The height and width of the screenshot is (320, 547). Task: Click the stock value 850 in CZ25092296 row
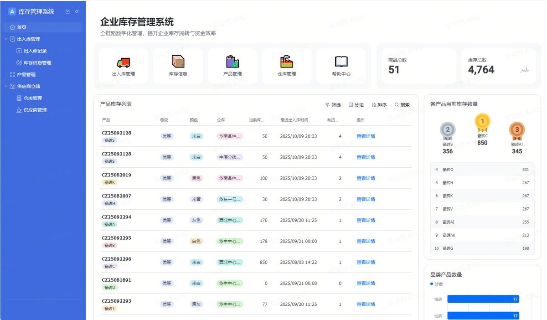(x=263, y=262)
